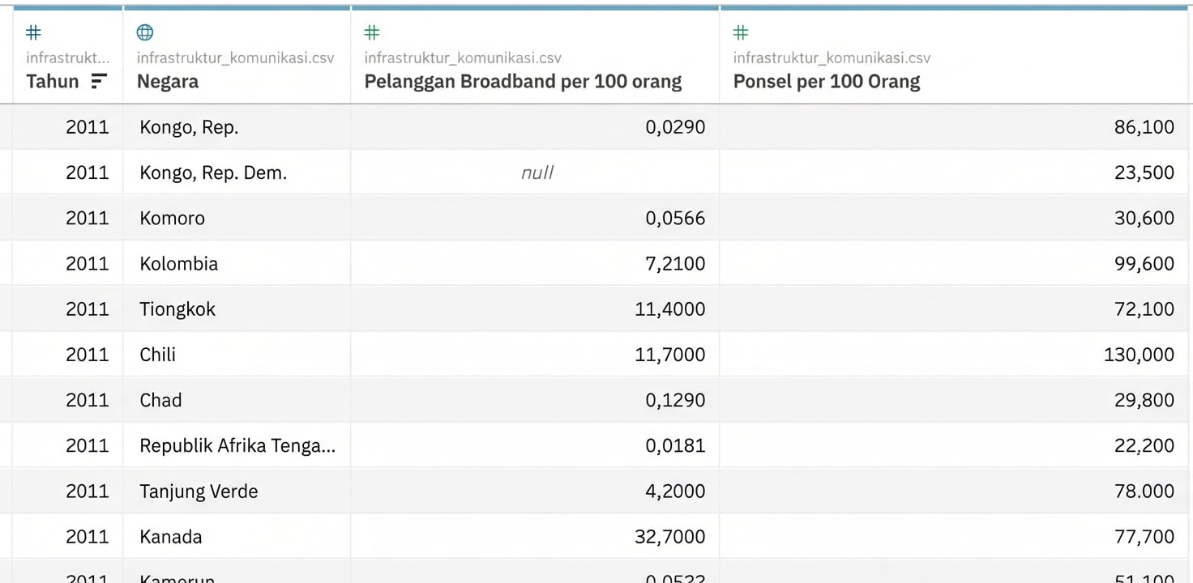This screenshot has width=1193, height=583.
Task: Click the Tiongkok country name cell
Action: tap(177, 309)
